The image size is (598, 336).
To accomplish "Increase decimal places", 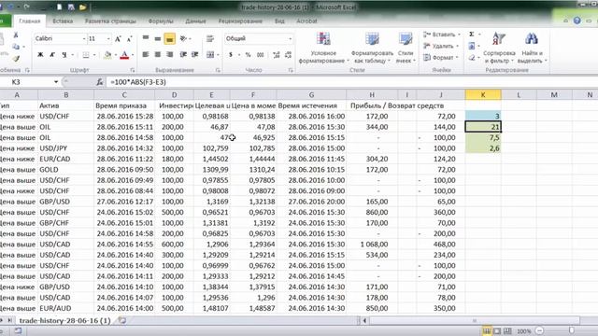I will tap(277, 55).
